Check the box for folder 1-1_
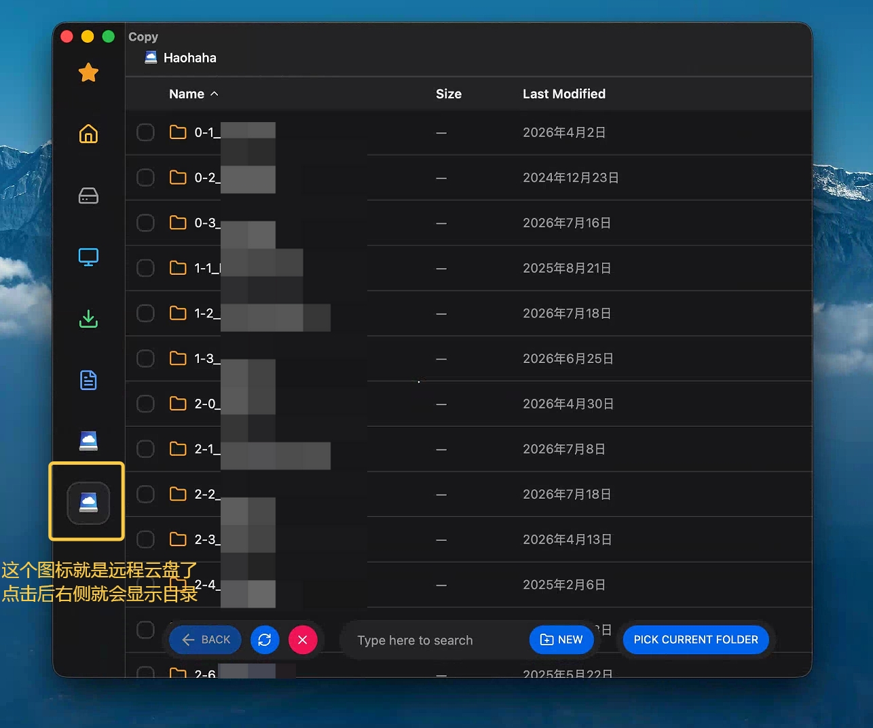Screen dimensions: 873x728 coord(145,268)
